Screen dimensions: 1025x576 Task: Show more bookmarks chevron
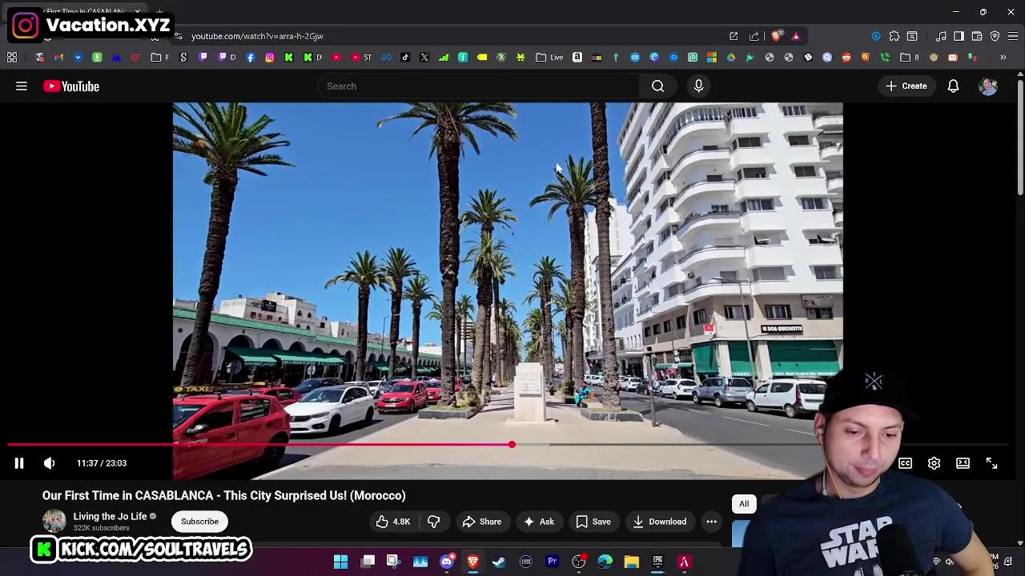point(1003,57)
